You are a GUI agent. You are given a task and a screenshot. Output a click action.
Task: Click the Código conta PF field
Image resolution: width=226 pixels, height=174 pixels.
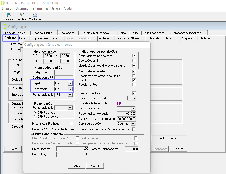point(63,72)
